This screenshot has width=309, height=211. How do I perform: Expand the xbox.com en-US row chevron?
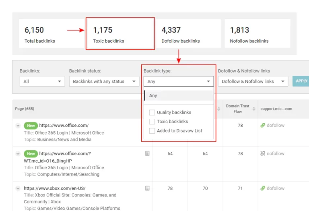coord(18,188)
